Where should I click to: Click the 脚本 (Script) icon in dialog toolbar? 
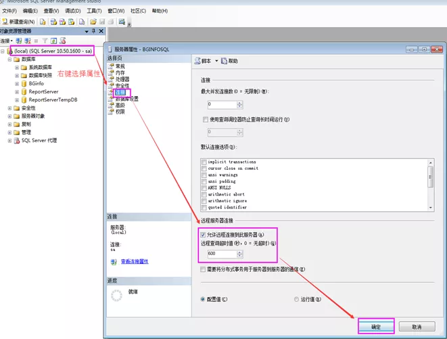[x=197, y=61]
